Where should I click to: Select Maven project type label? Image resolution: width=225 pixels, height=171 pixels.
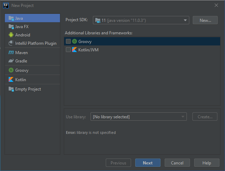coord(21,53)
